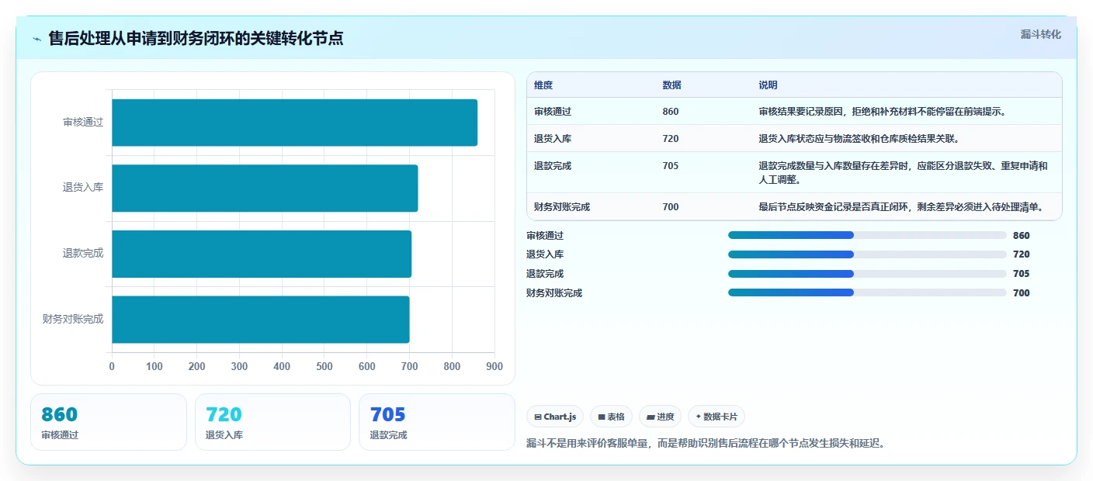
Task: Click the 退货入库 progress bar
Action: (x=867, y=254)
